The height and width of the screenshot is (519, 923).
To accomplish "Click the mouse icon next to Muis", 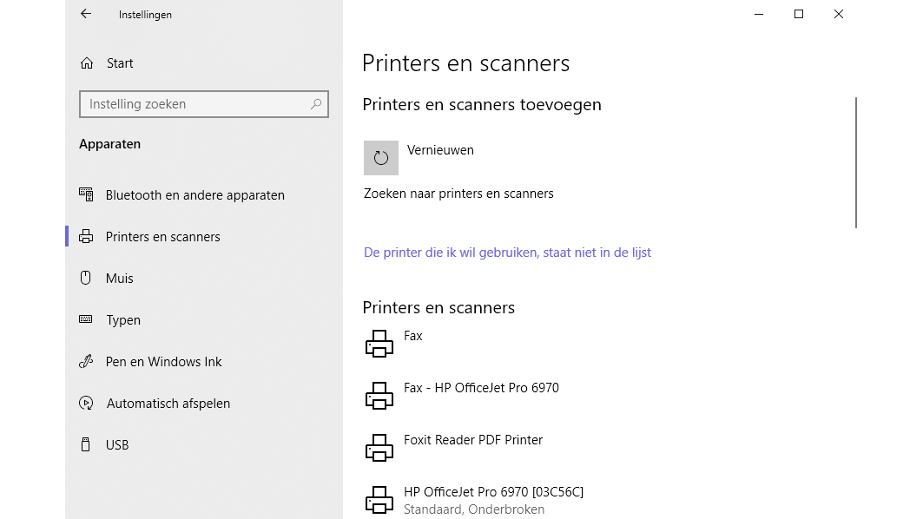I will (x=86, y=278).
